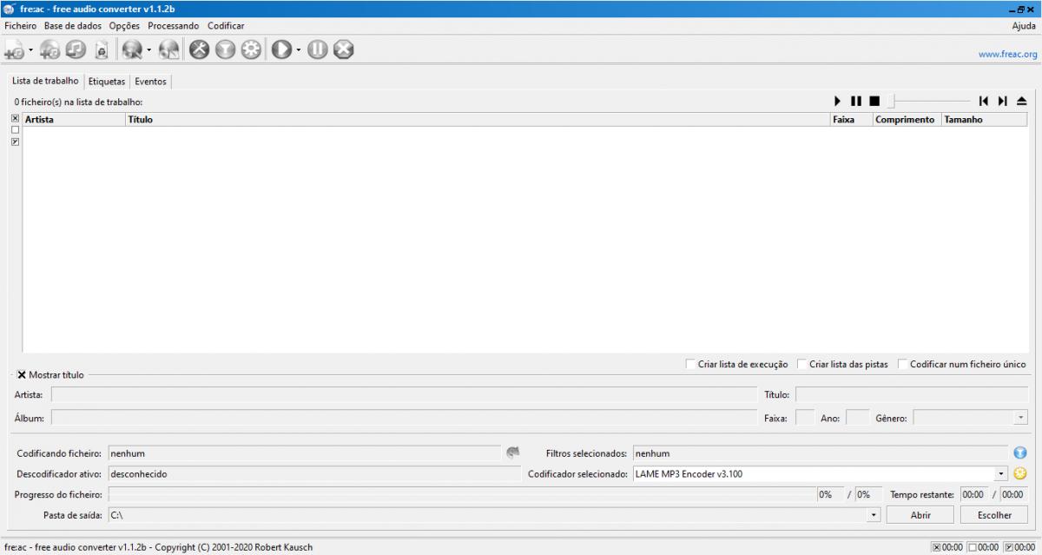
Task: Click the add audio CD contents icon
Action: (49, 50)
